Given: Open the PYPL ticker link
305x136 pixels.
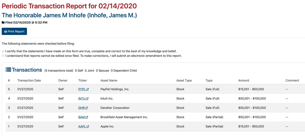Looking at the screenshot, I should (84, 89).
